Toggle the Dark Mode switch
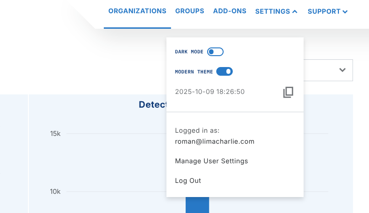 click(x=215, y=52)
